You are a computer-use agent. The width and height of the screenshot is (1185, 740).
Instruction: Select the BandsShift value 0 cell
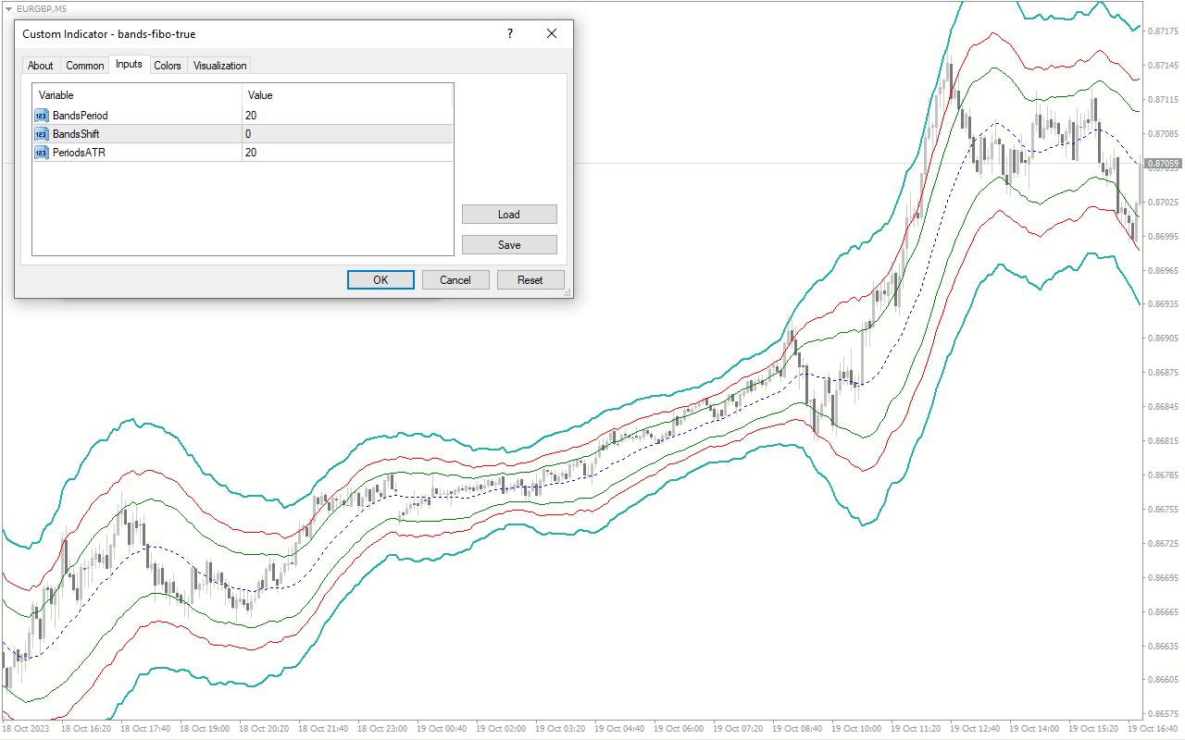point(347,134)
